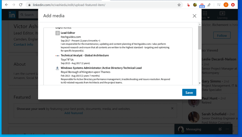Screen dimensions: 242x137
Task: View site lock security info
Action: click(29, 5)
